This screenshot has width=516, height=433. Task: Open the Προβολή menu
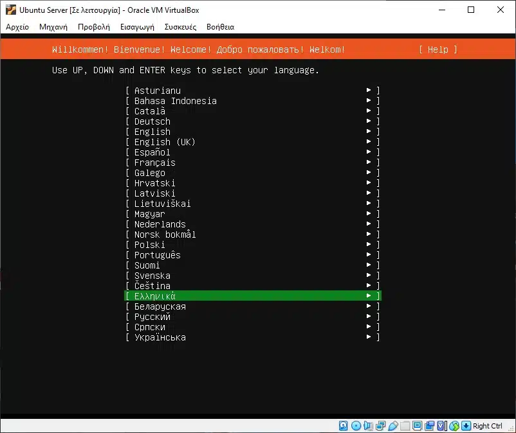pos(94,27)
